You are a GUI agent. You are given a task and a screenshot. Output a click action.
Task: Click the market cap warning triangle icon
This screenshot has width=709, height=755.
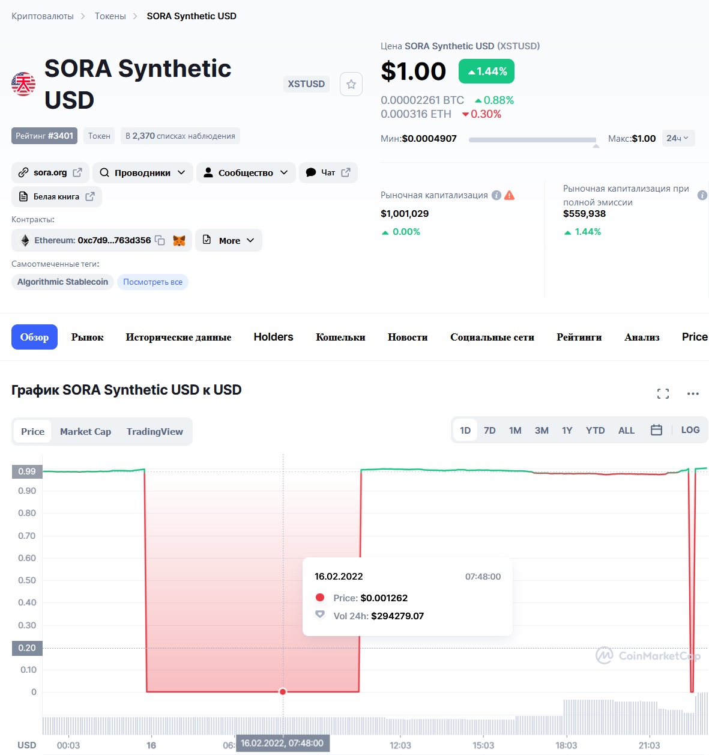pyautogui.click(x=509, y=195)
